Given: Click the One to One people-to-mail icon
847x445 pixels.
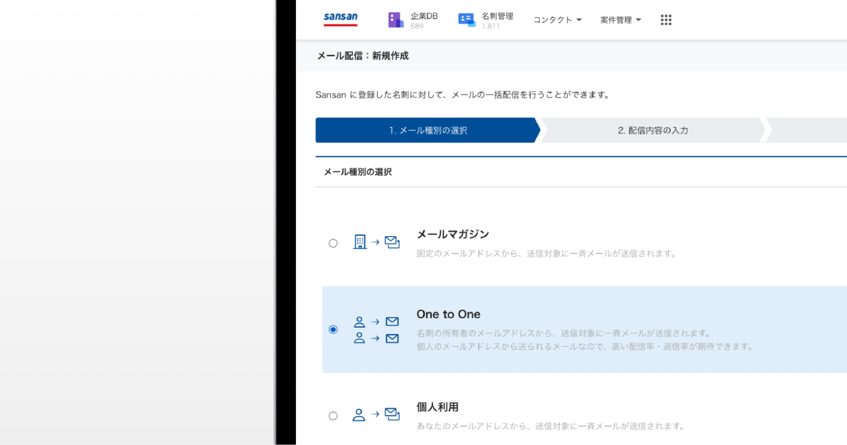Looking at the screenshot, I should click(376, 330).
